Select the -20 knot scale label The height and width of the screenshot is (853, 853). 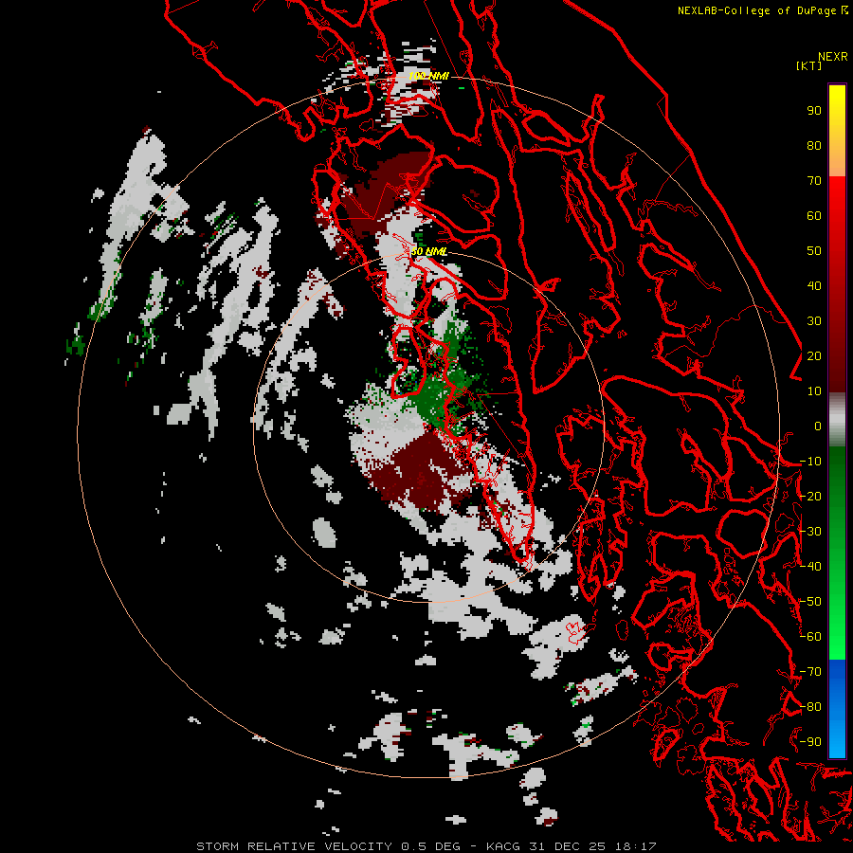coord(810,497)
